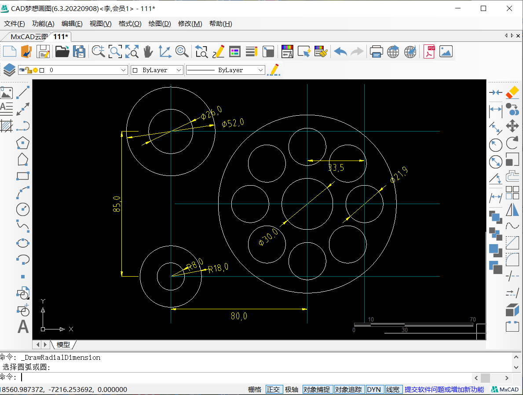Click the New file icon
Viewport: 523px width, 395px height.
(10, 52)
